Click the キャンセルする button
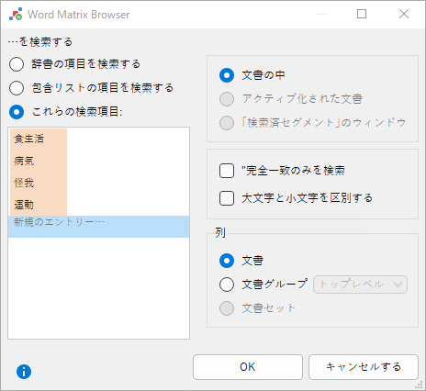Viewport: 426px width, 391px height. (x=364, y=367)
